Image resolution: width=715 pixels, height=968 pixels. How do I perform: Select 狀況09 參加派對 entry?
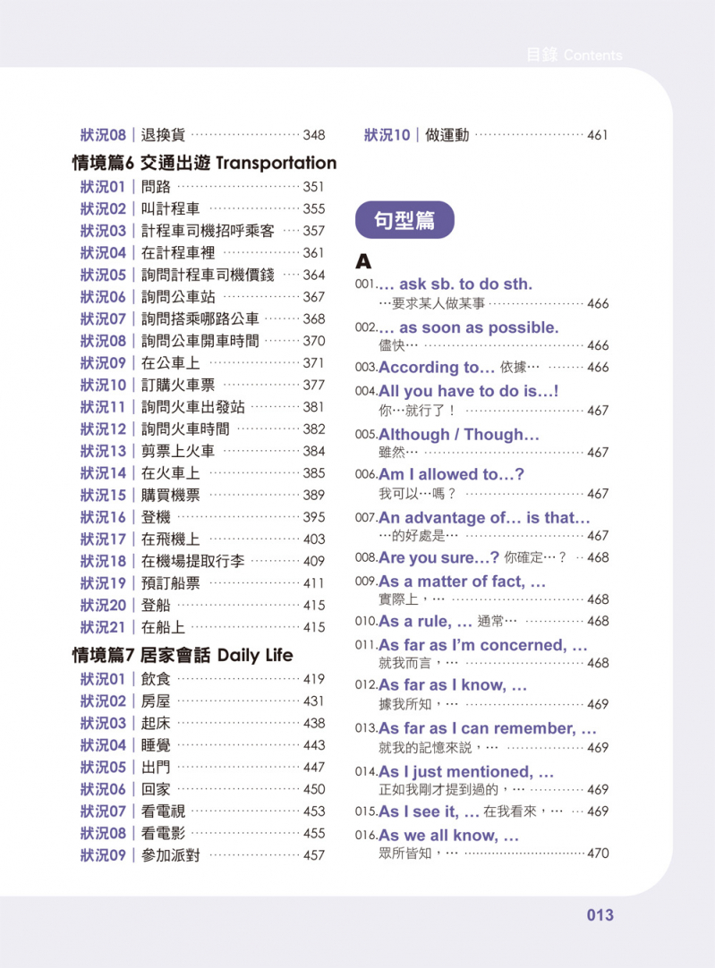click(x=201, y=855)
